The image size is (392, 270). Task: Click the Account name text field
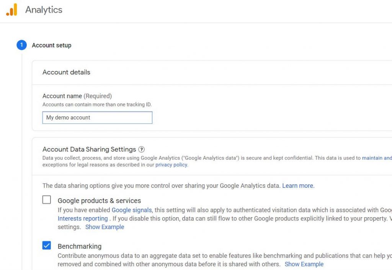pyautogui.click(x=97, y=117)
